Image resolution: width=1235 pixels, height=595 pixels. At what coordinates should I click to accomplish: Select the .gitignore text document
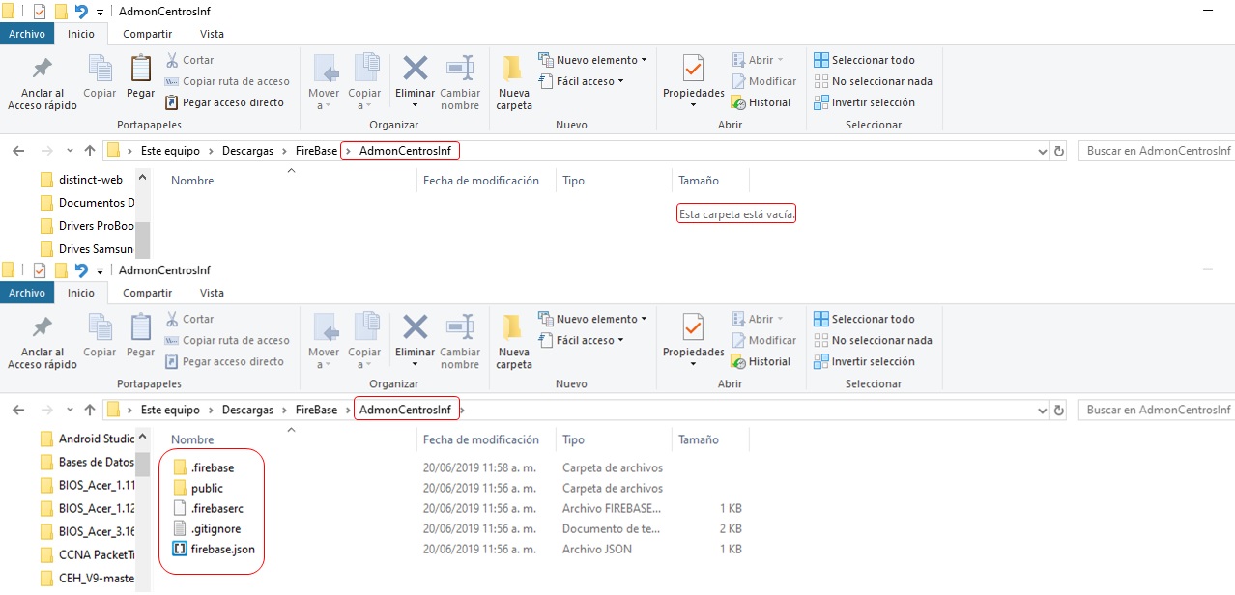point(215,528)
